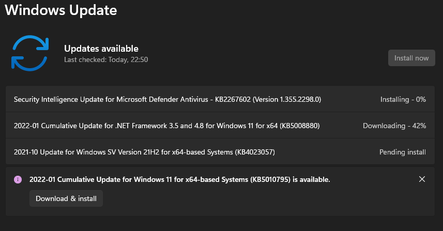Click the Download & install button
This screenshot has height=231, width=443.
click(x=66, y=198)
